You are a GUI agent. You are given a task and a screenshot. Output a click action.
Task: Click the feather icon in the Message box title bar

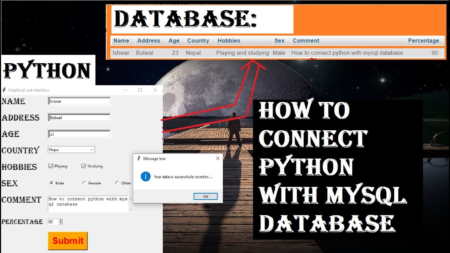[139, 158]
